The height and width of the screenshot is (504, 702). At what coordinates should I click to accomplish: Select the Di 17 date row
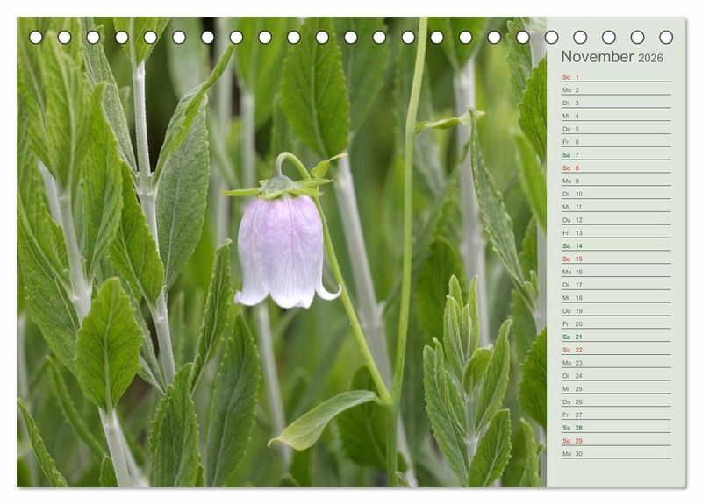pos(616,284)
